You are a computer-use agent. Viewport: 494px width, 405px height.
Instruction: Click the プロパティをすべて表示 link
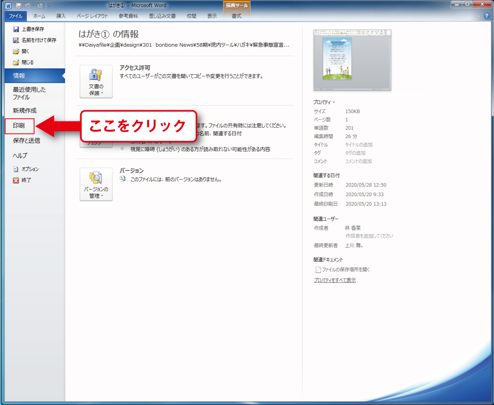point(335,280)
